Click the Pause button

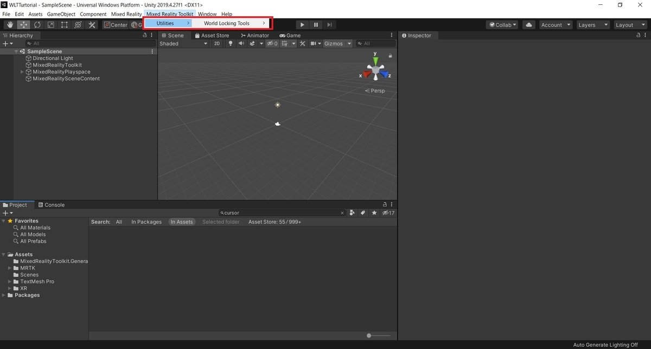coord(316,25)
